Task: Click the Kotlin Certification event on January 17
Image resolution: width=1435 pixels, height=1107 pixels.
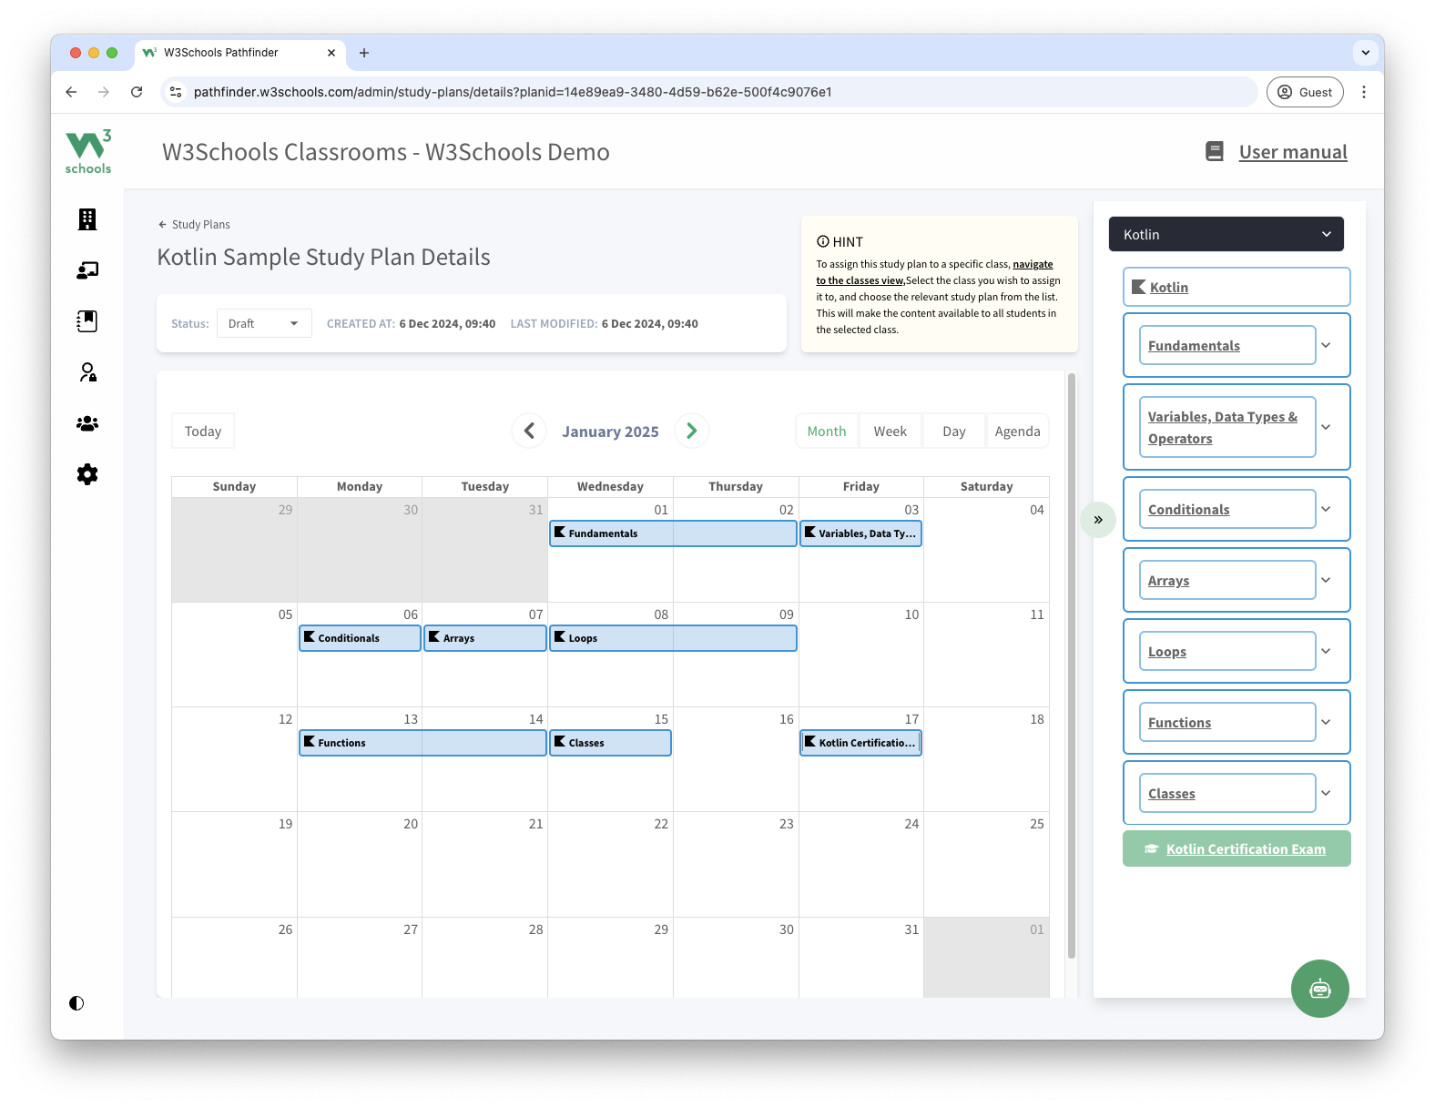Action: tap(860, 743)
